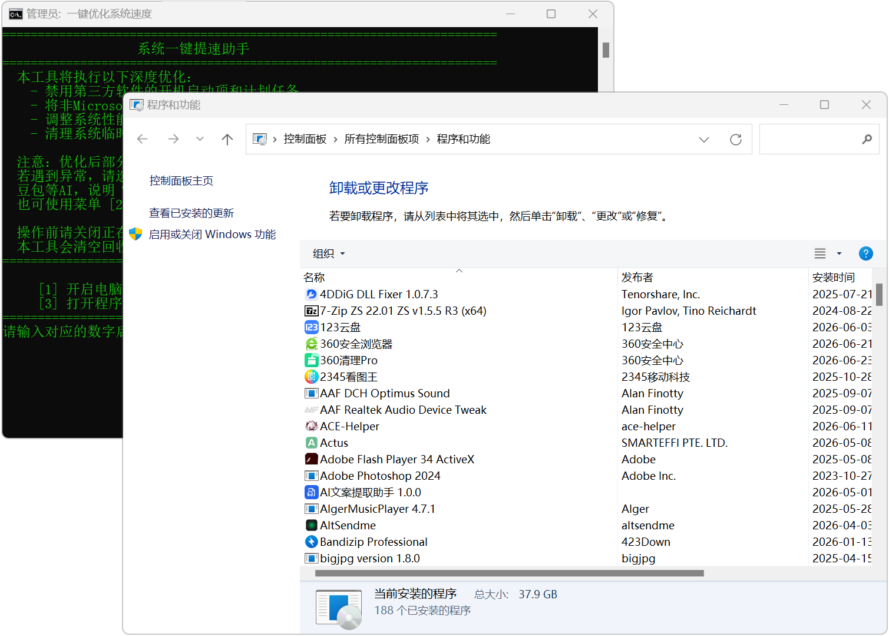
Task: Select 7-Zip ZS 22.01 in the list
Action: point(586,311)
